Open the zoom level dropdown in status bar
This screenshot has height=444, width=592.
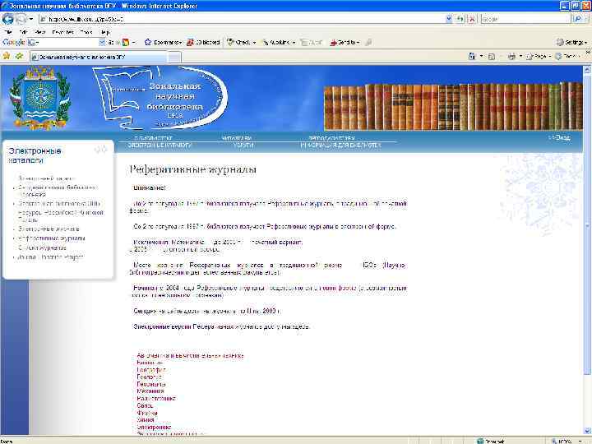[580, 441]
